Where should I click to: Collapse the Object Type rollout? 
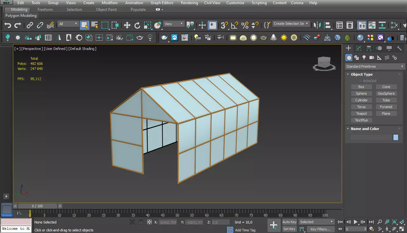(362, 74)
